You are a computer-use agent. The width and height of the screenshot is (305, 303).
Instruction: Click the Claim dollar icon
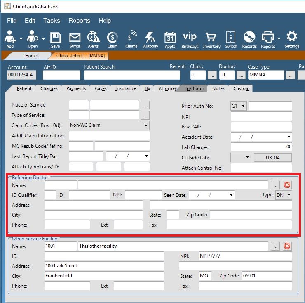click(x=113, y=40)
